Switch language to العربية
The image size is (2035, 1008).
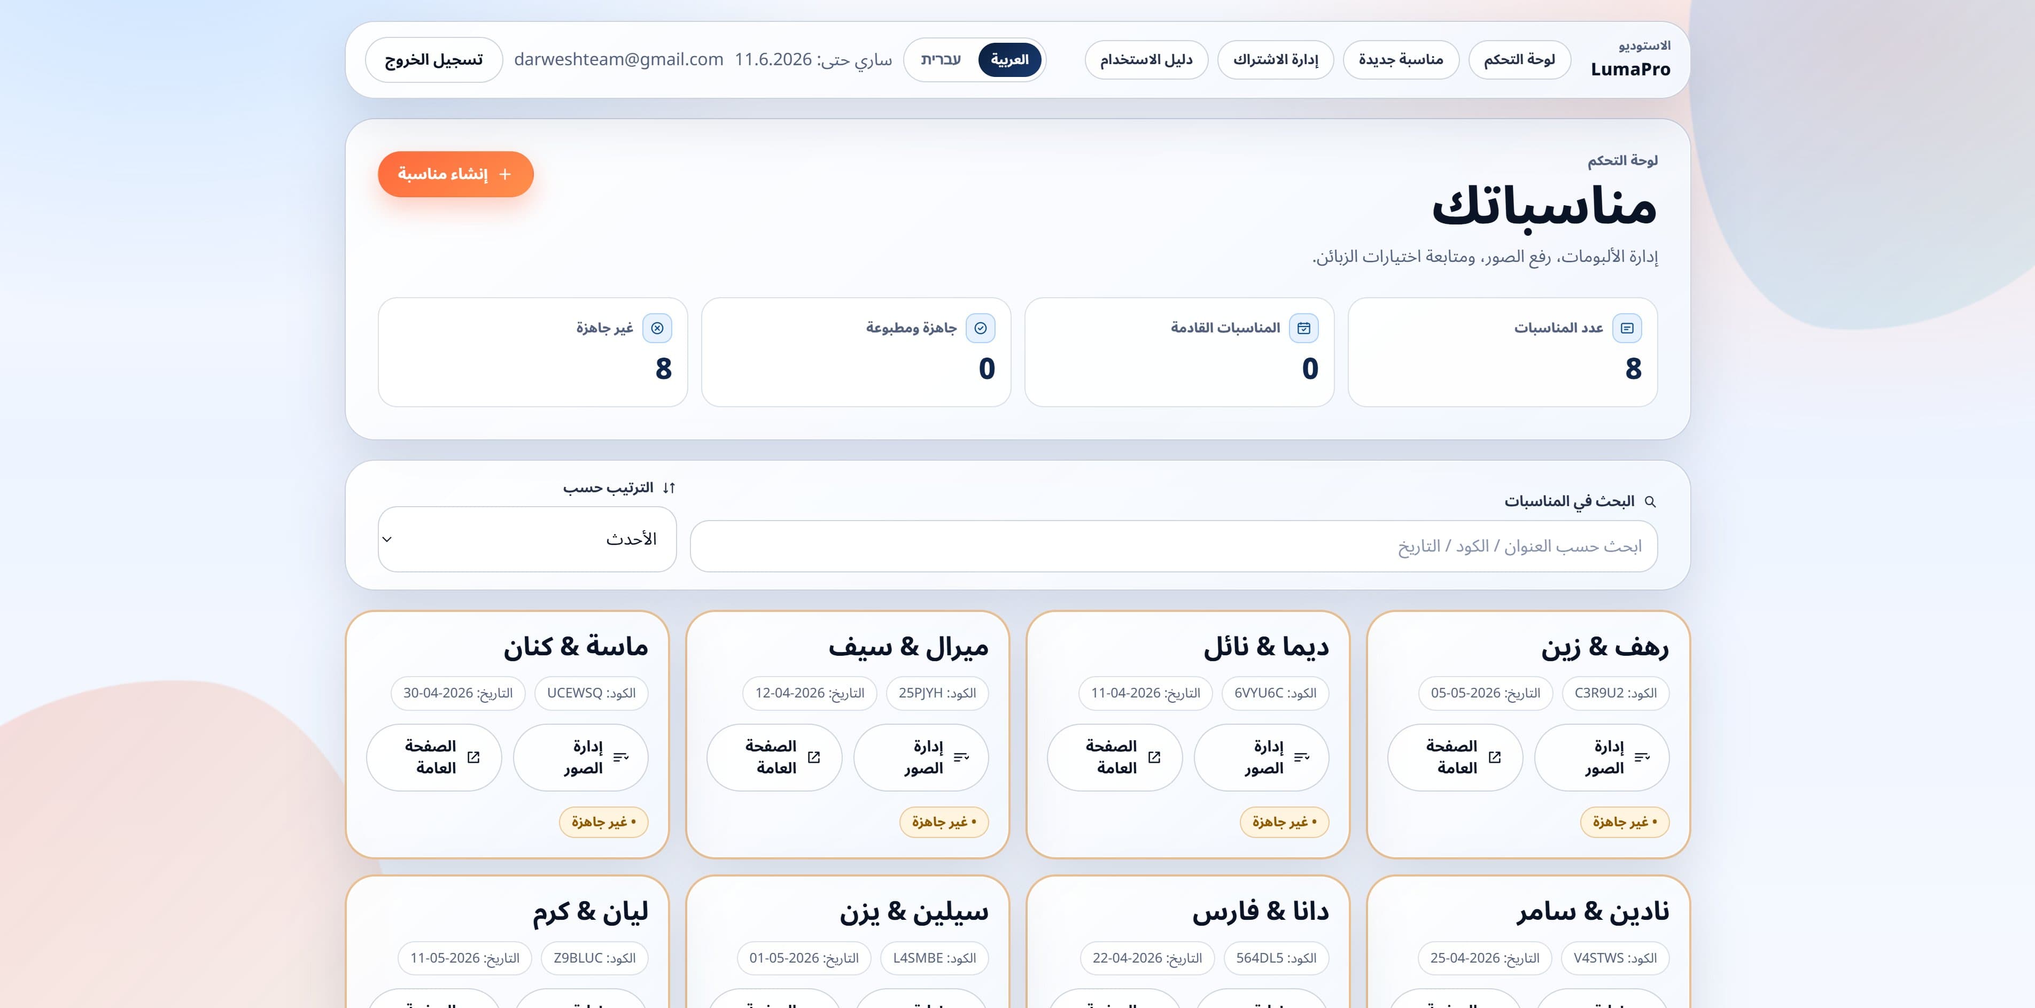pos(1009,60)
